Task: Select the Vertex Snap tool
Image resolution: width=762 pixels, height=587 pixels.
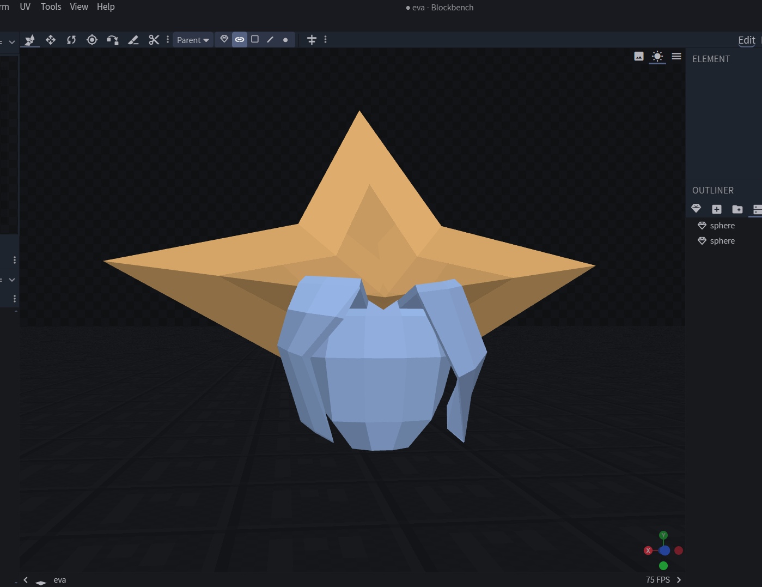Action: pyautogui.click(x=113, y=40)
